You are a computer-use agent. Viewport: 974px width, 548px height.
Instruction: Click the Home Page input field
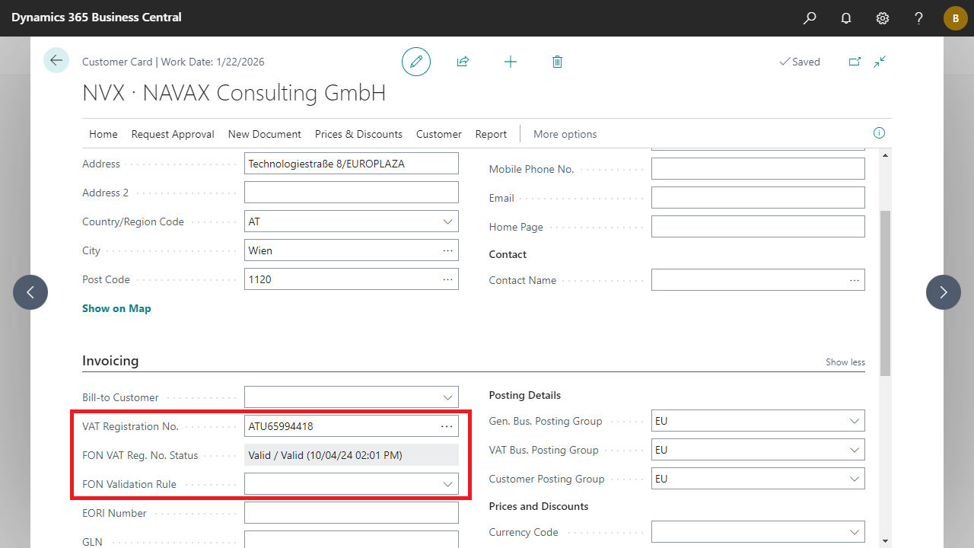point(758,227)
